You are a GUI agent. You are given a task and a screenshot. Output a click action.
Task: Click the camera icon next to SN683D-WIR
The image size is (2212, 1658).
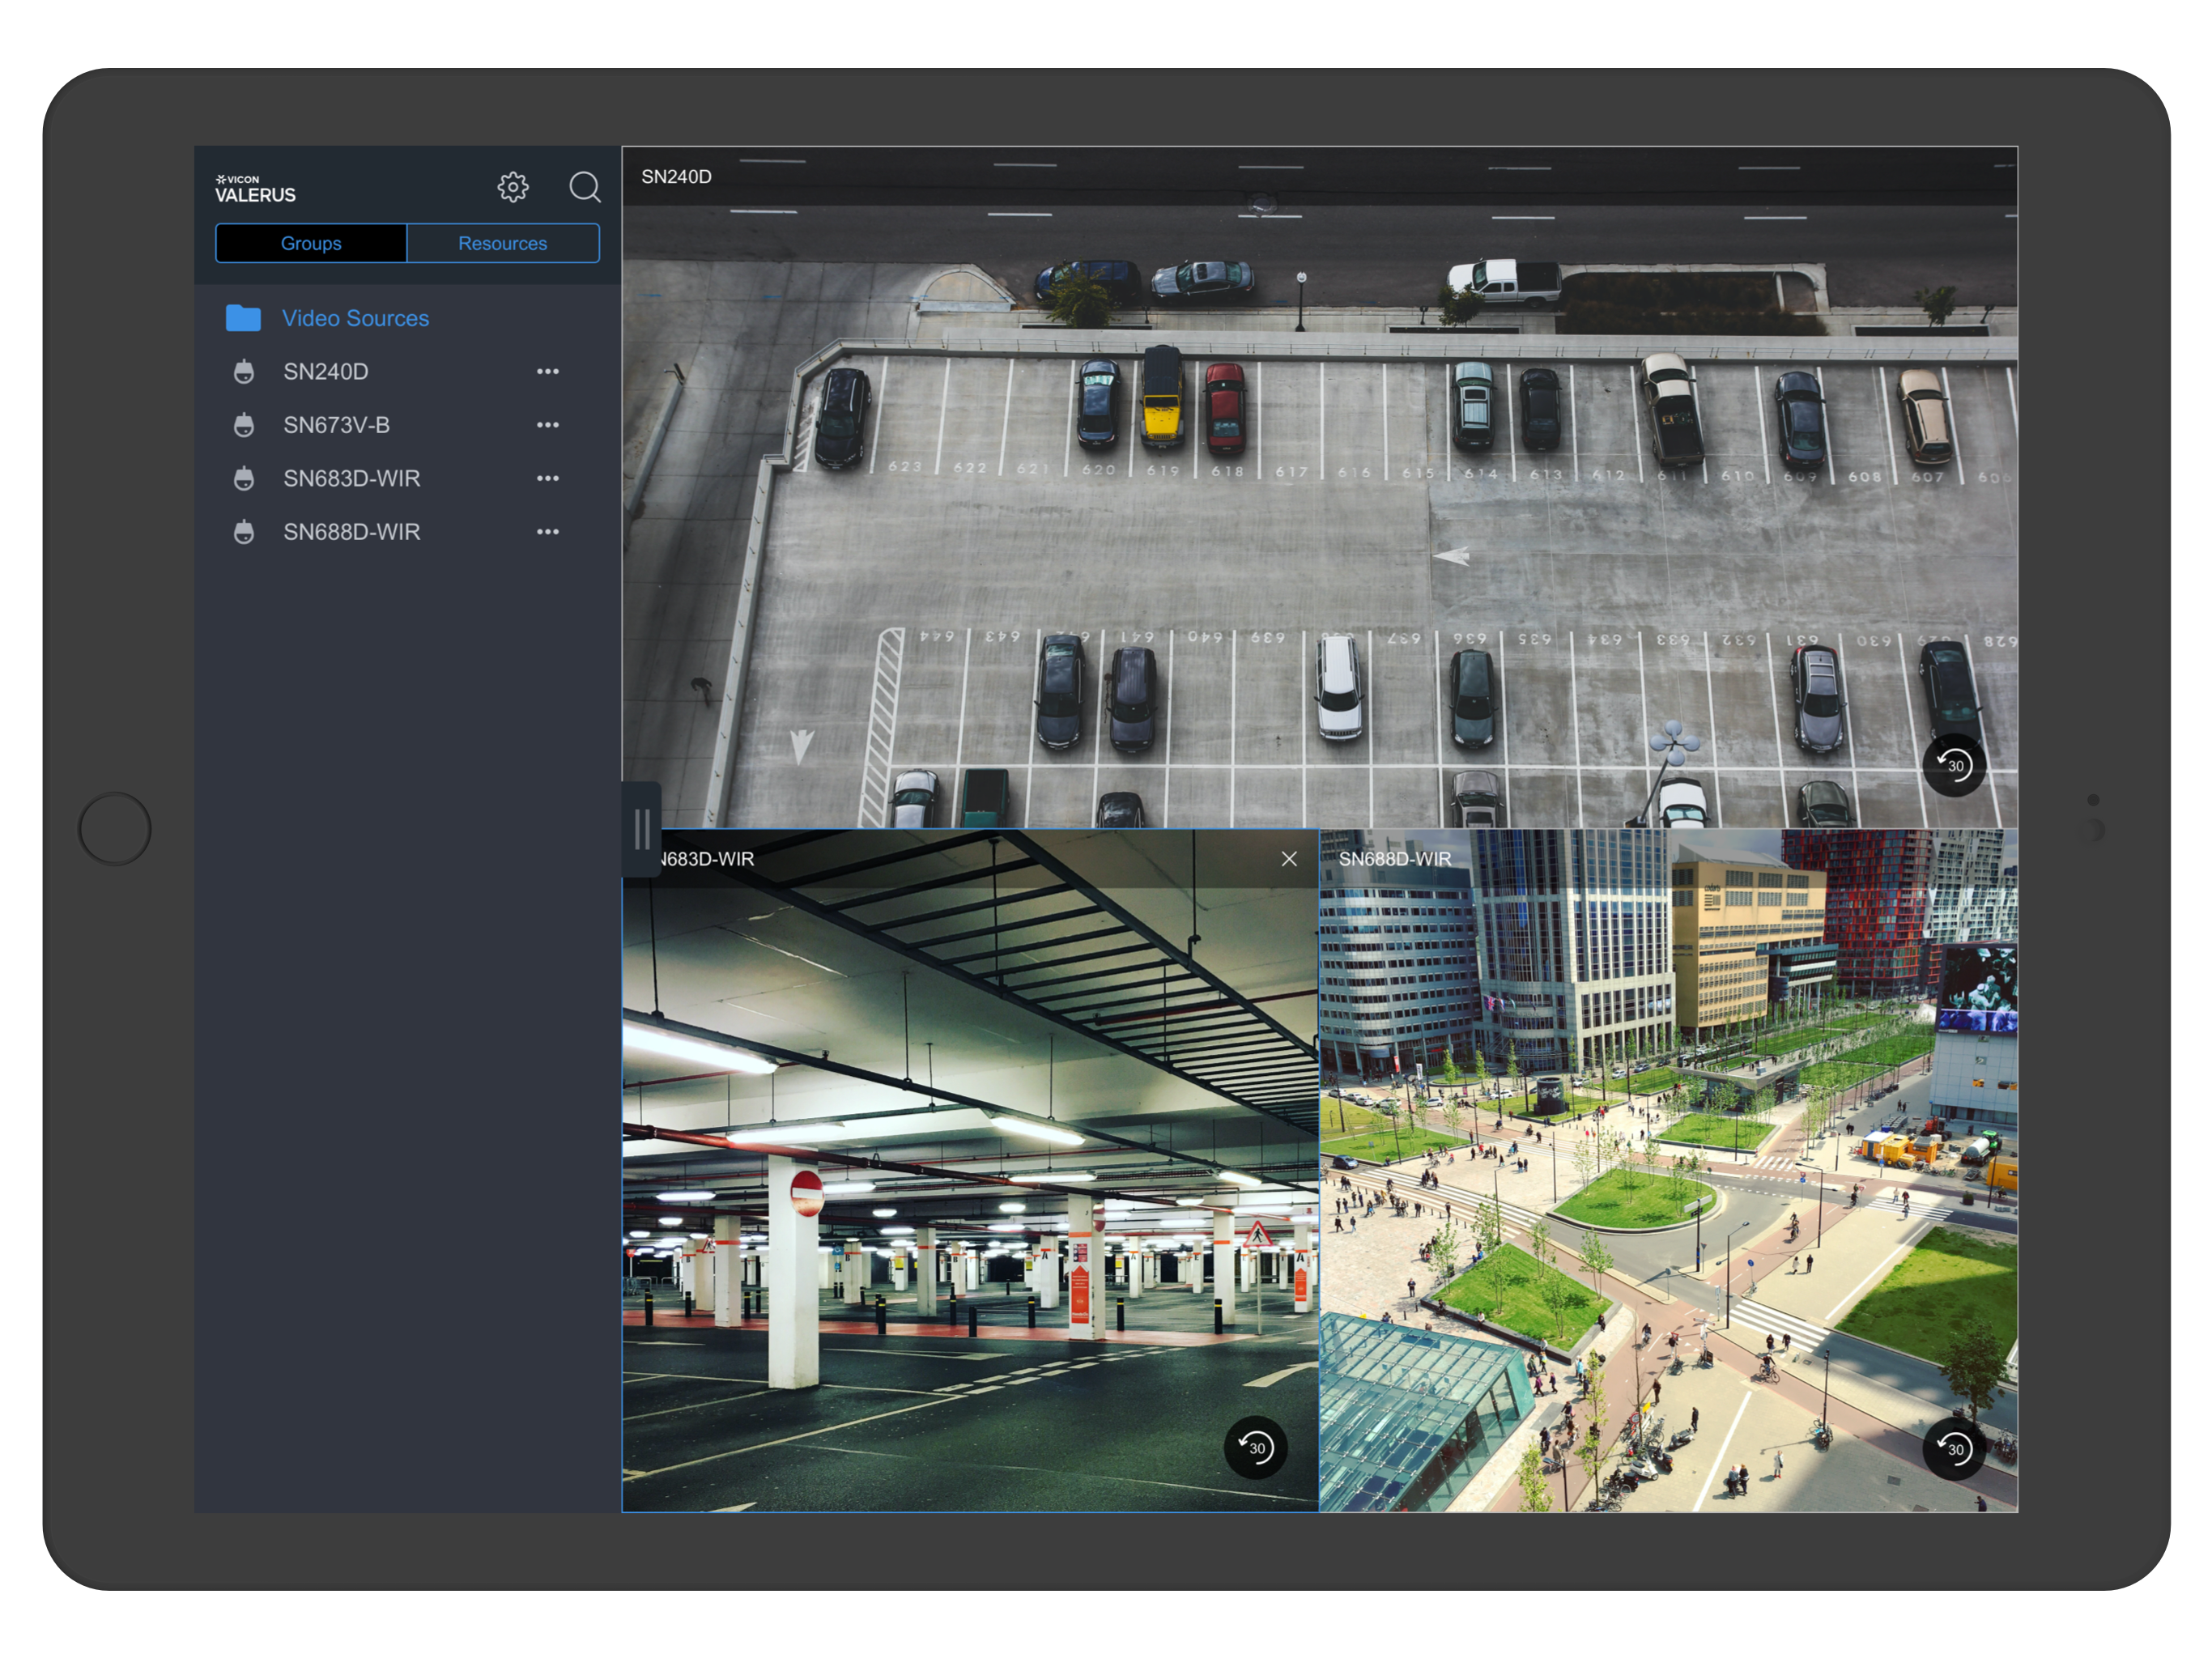coord(243,479)
